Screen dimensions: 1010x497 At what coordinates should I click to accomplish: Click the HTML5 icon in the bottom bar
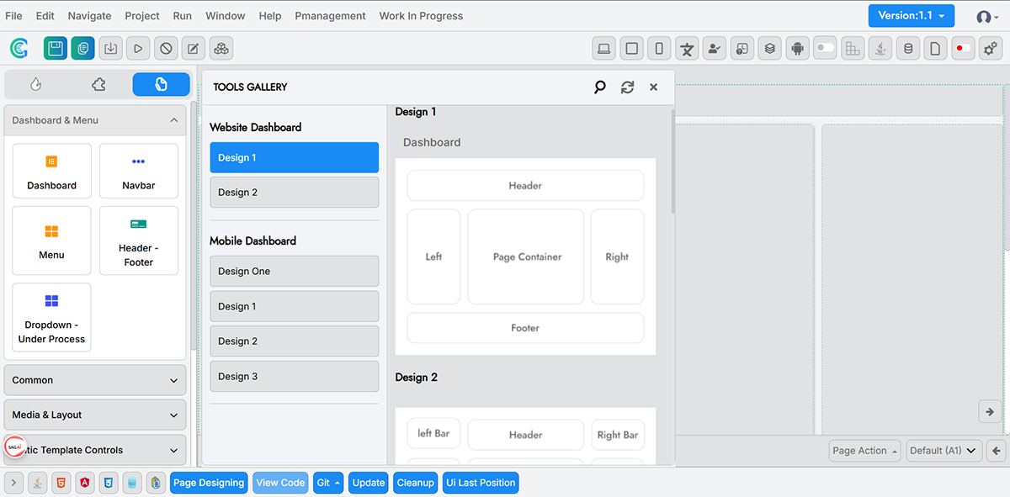pos(61,483)
